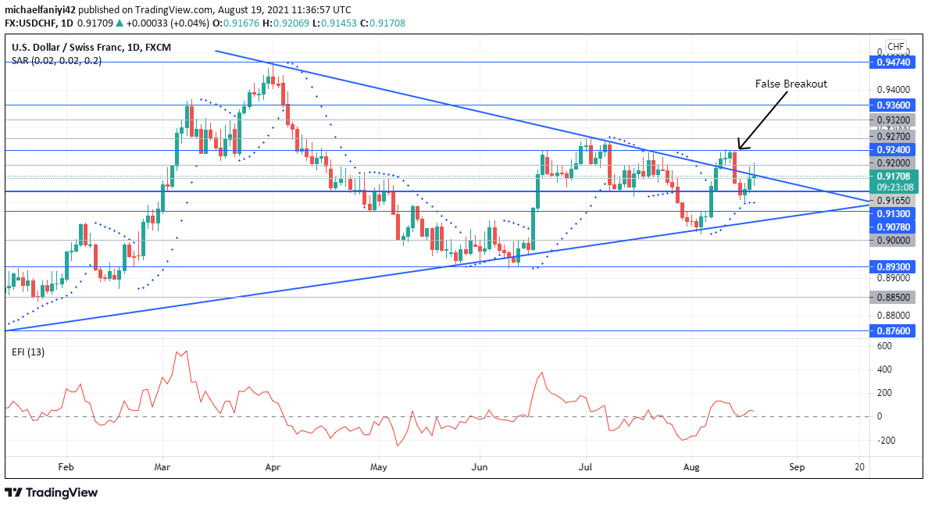
Task: Click the Apr label on time axis
Action: (x=273, y=467)
